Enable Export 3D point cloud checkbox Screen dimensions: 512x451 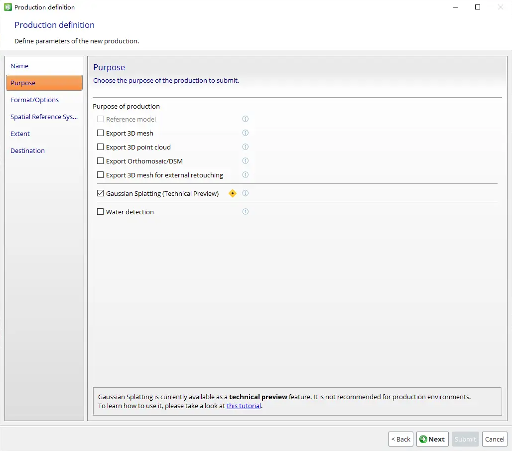[x=100, y=147]
